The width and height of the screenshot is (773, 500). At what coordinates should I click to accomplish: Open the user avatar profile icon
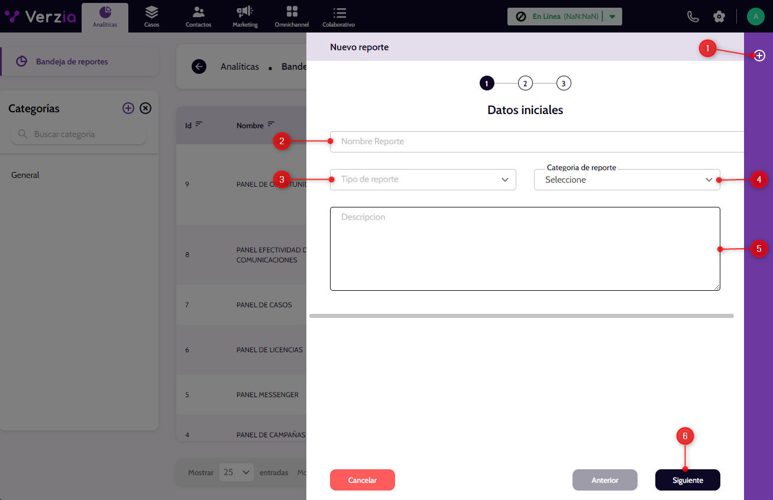pyautogui.click(x=755, y=17)
